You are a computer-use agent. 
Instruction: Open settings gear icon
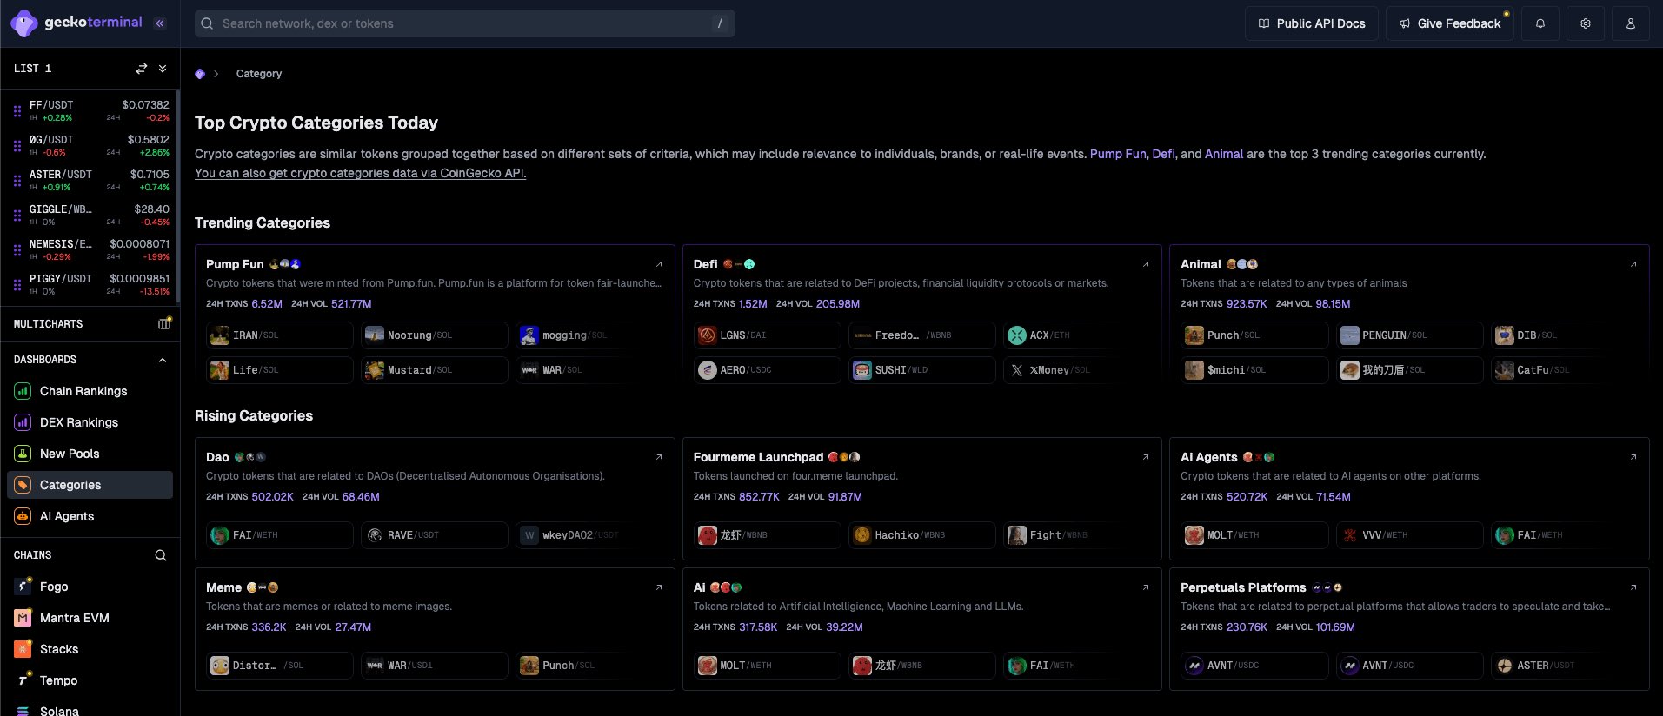tap(1586, 23)
